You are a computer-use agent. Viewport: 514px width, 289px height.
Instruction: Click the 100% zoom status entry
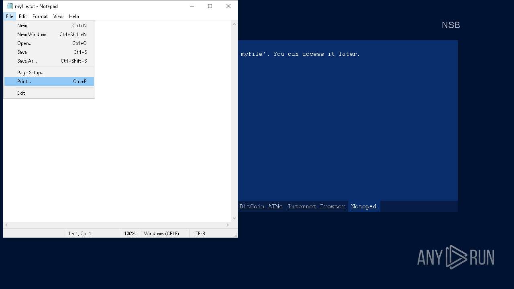tap(131, 234)
